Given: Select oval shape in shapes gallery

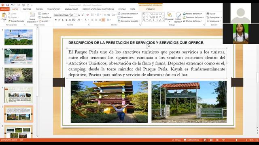Looking at the screenshot, I should coord(157,14).
